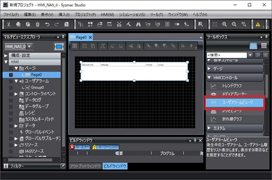Click the binoculars search icon
Image resolution: width=272 pixels, height=180 pixels.
(x=138, y=24)
